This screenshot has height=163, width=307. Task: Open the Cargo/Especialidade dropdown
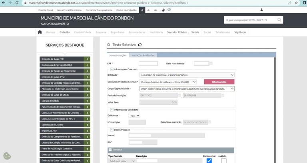click(187, 88)
